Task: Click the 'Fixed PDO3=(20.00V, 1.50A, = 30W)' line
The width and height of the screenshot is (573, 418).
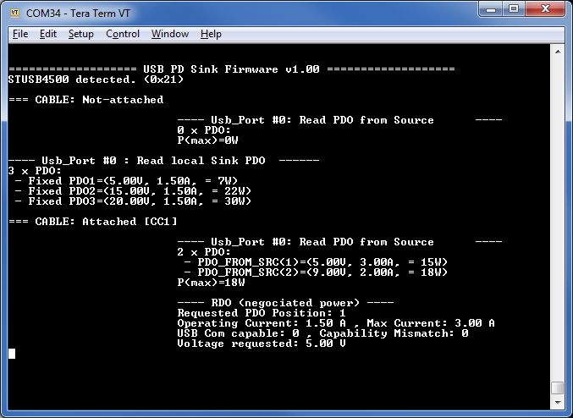Action: point(133,201)
